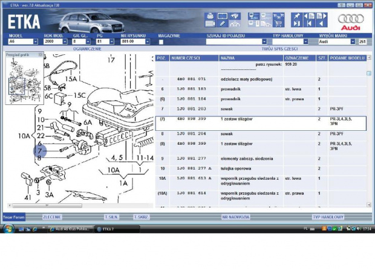Close the Przegląd grafik overview panel
This screenshot has height=269, width=375.
tap(41, 55)
